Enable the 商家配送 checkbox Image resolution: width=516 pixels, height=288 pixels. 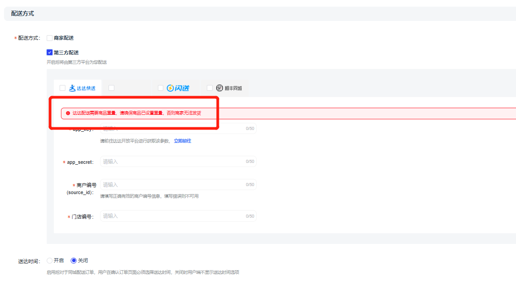click(x=50, y=38)
